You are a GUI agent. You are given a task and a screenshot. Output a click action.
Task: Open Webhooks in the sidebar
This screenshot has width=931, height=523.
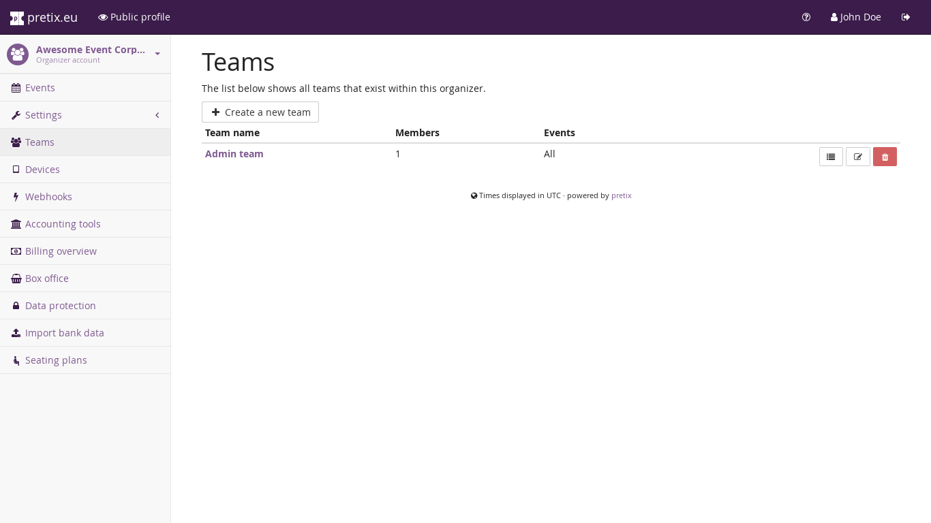pos(48,197)
